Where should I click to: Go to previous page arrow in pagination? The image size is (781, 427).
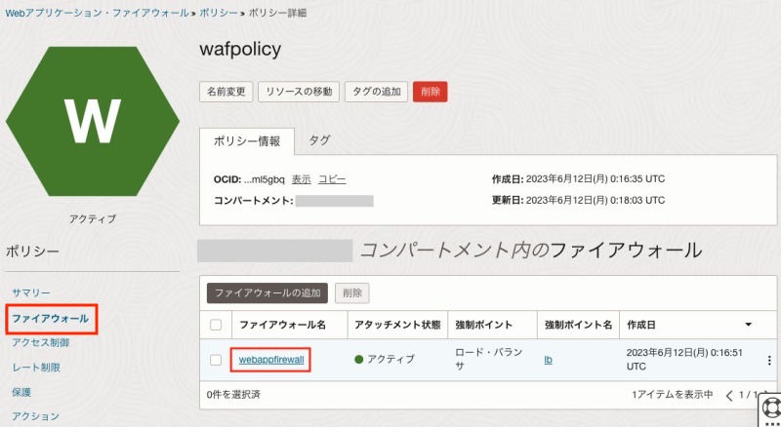coord(728,395)
